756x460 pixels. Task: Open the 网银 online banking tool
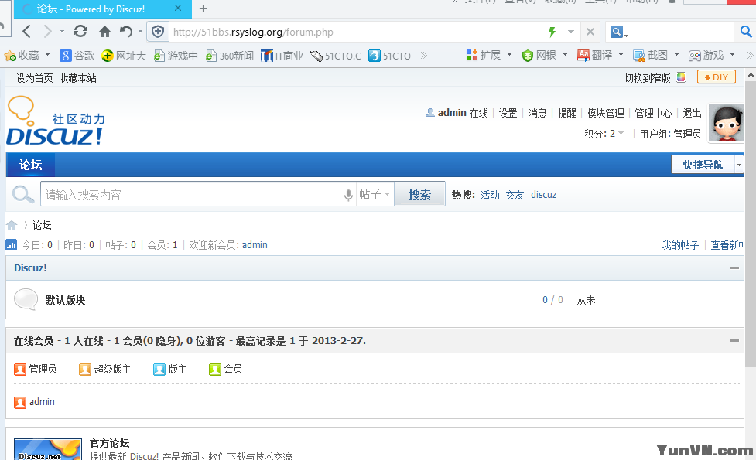539,55
